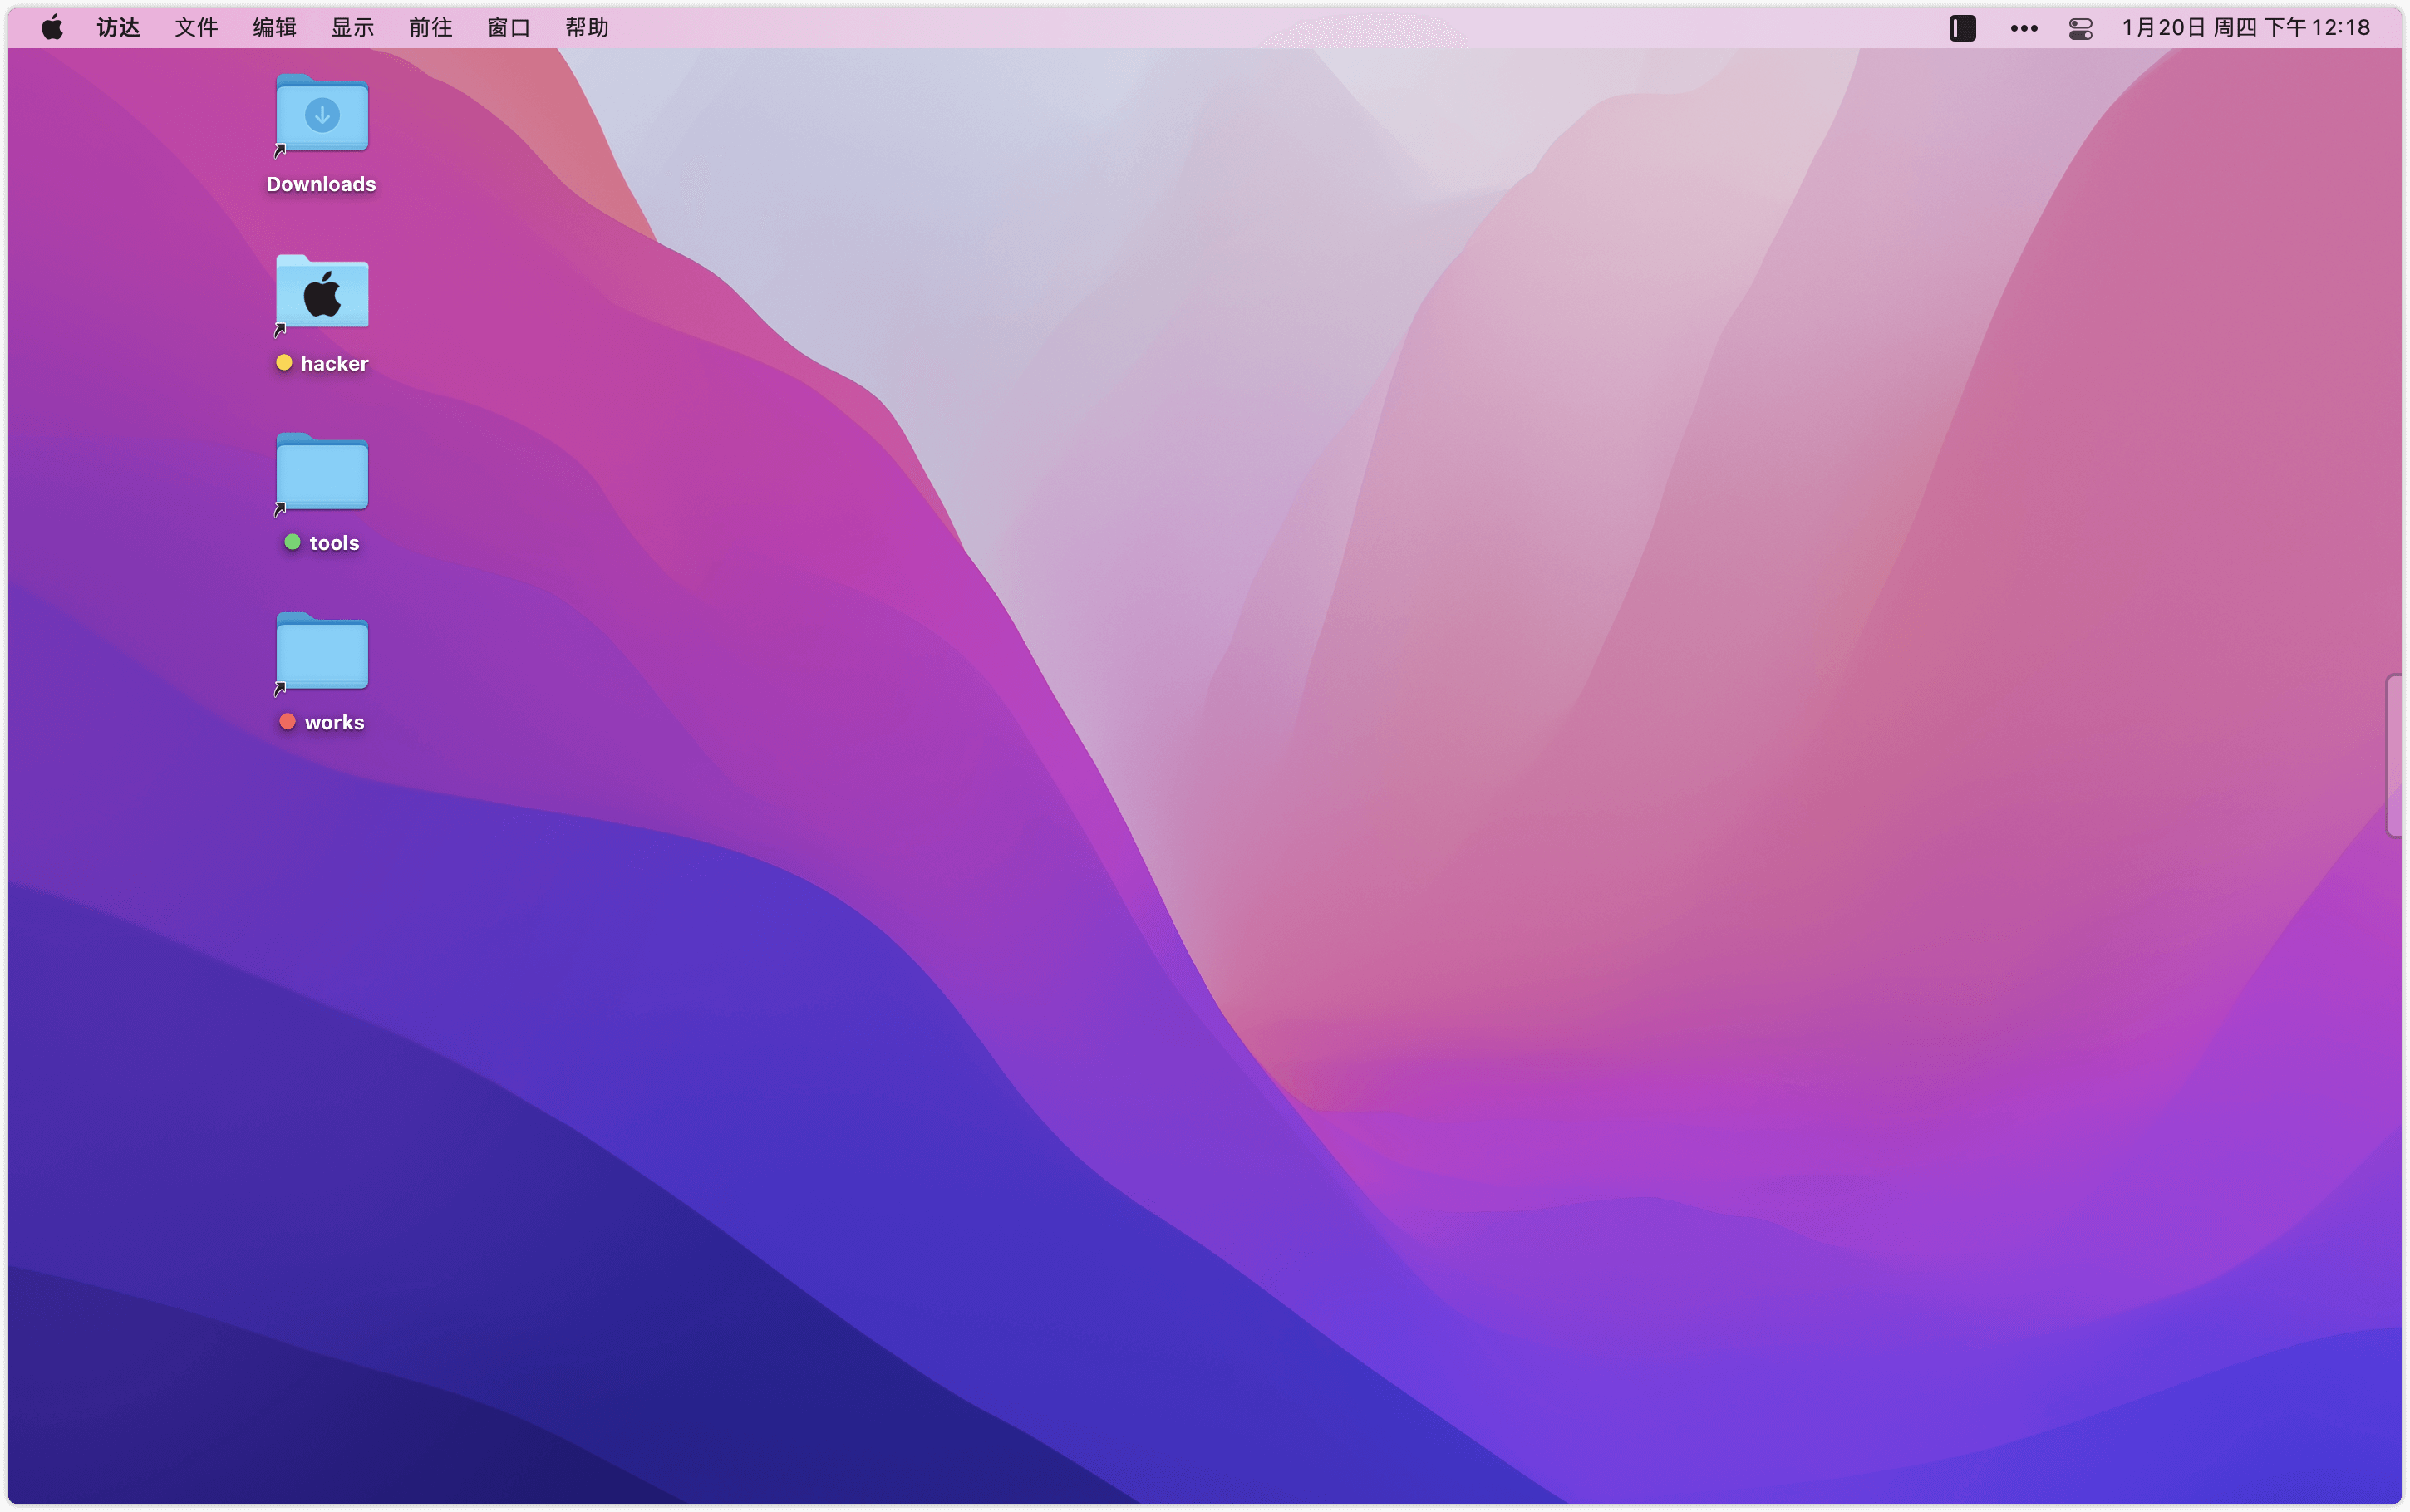Open the 帮助 menu
Image resolution: width=2410 pixels, height=1512 pixels.
click(586, 27)
